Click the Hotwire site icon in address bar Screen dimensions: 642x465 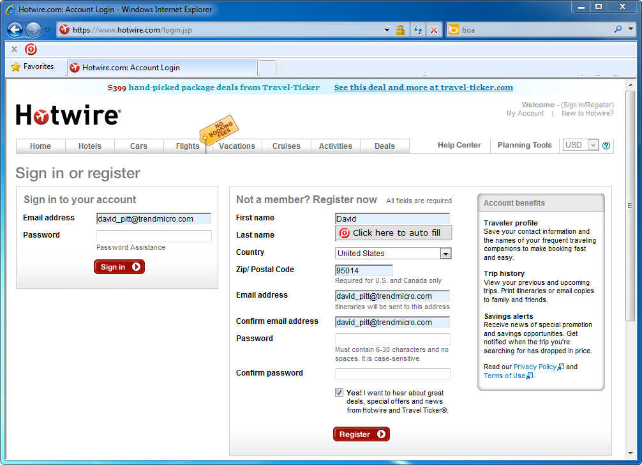(64, 29)
